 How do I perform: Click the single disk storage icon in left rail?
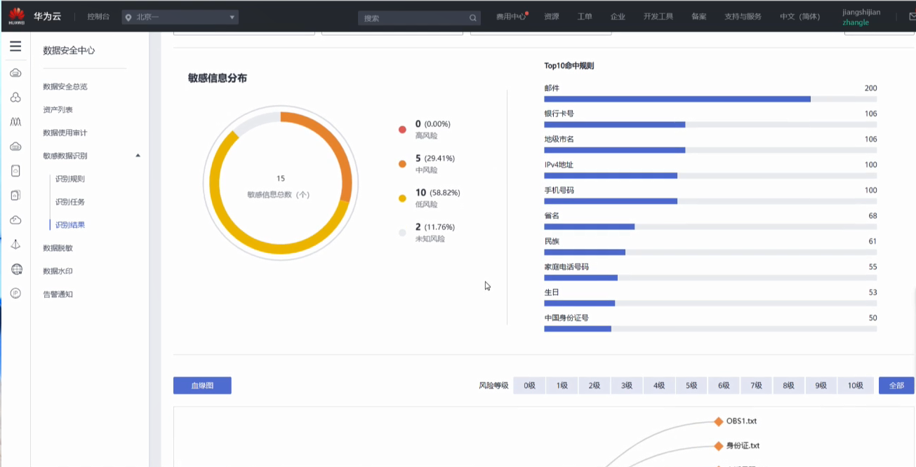pos(15,170)
